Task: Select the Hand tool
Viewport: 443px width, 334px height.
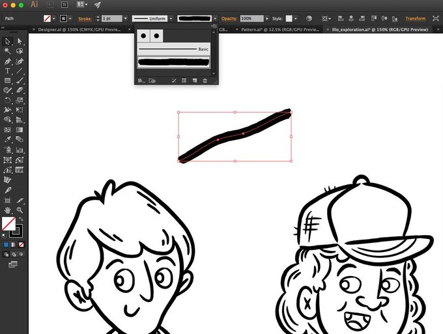Action: coord(7,210)
